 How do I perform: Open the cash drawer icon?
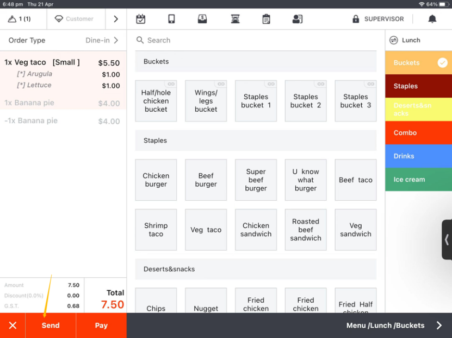click(202, 19)
